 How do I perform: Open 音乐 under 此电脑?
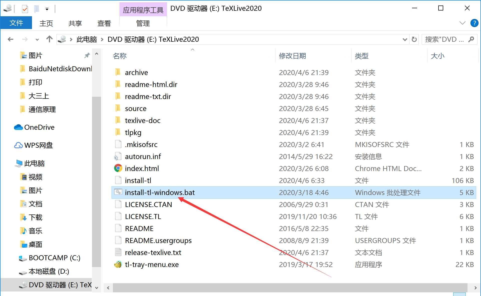point(35,231)
